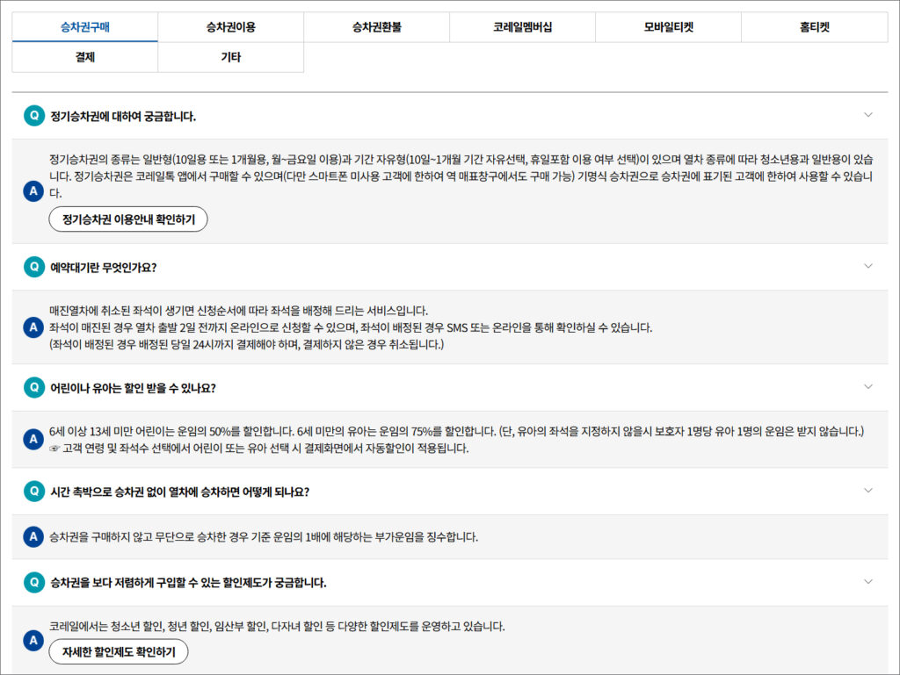Viewport: 900px width, 675px height.
Task: Click the A icon beside the 매진열차 예약대기 answer
Action: (x=33, y=327)
